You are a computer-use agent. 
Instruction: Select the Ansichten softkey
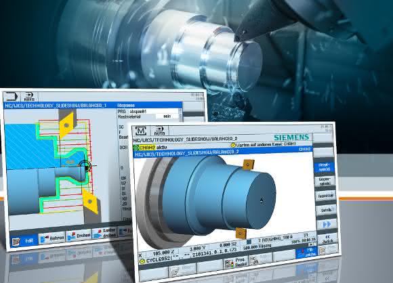(326, 196)
